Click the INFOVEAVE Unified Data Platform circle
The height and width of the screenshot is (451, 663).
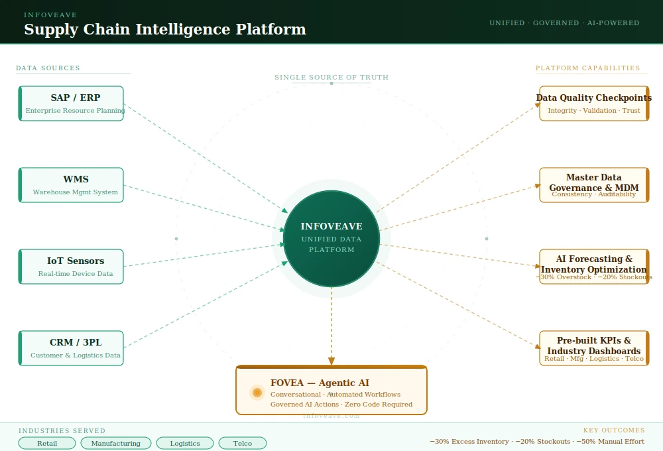331,239
